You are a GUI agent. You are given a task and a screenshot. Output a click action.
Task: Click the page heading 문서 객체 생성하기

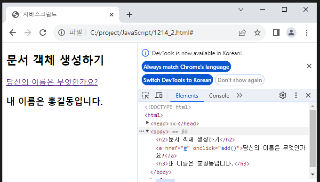(55, 60)
